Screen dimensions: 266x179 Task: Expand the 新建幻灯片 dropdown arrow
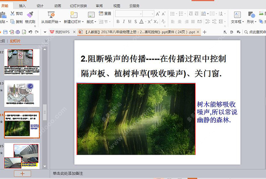tap(83, 22)
